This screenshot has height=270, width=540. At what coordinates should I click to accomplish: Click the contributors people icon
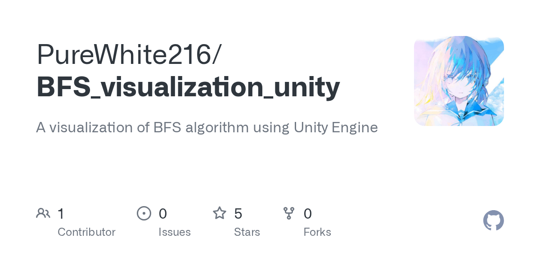43,213
